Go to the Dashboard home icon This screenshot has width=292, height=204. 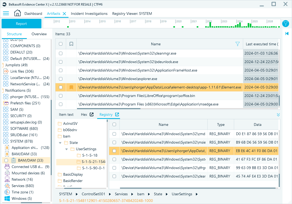coord(18,13)
